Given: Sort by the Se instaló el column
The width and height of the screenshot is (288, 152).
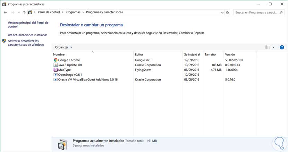Looking at the screenshot, I should point(193,54).
